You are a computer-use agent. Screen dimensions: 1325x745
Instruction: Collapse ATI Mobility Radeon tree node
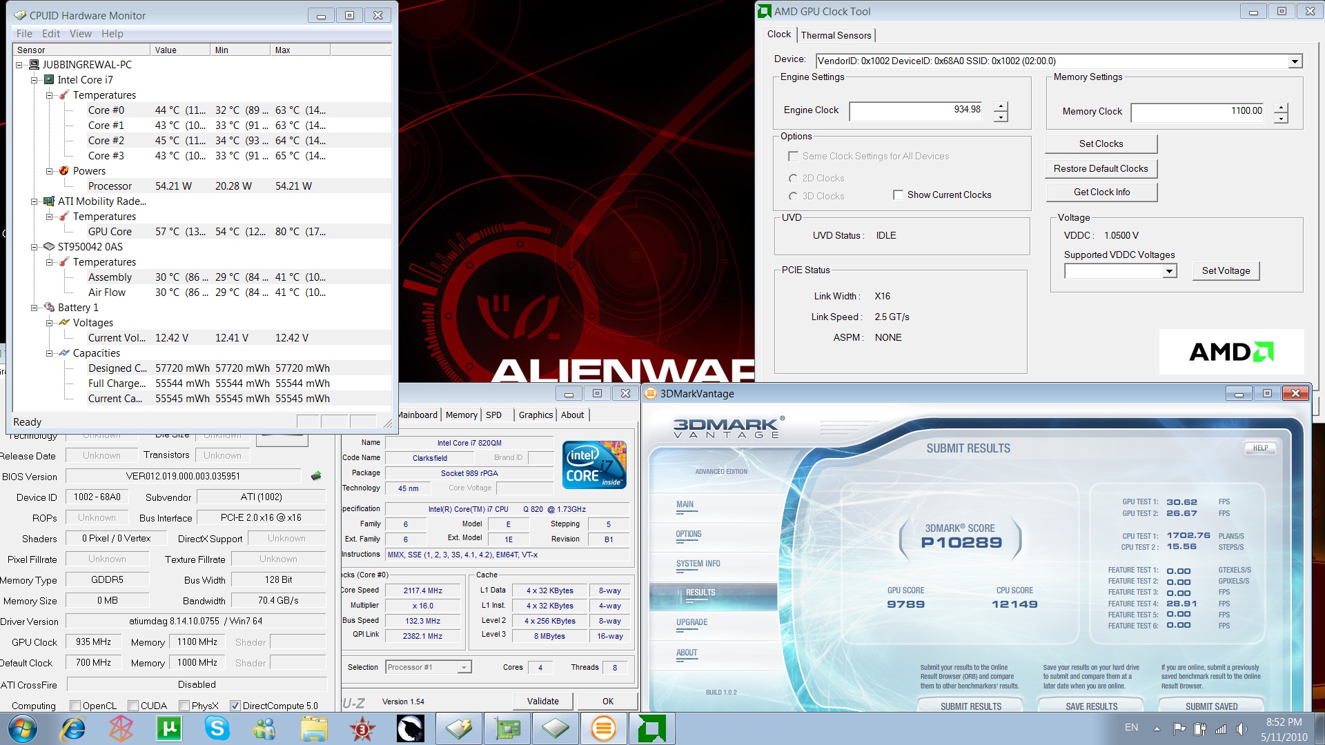point(35,201)
